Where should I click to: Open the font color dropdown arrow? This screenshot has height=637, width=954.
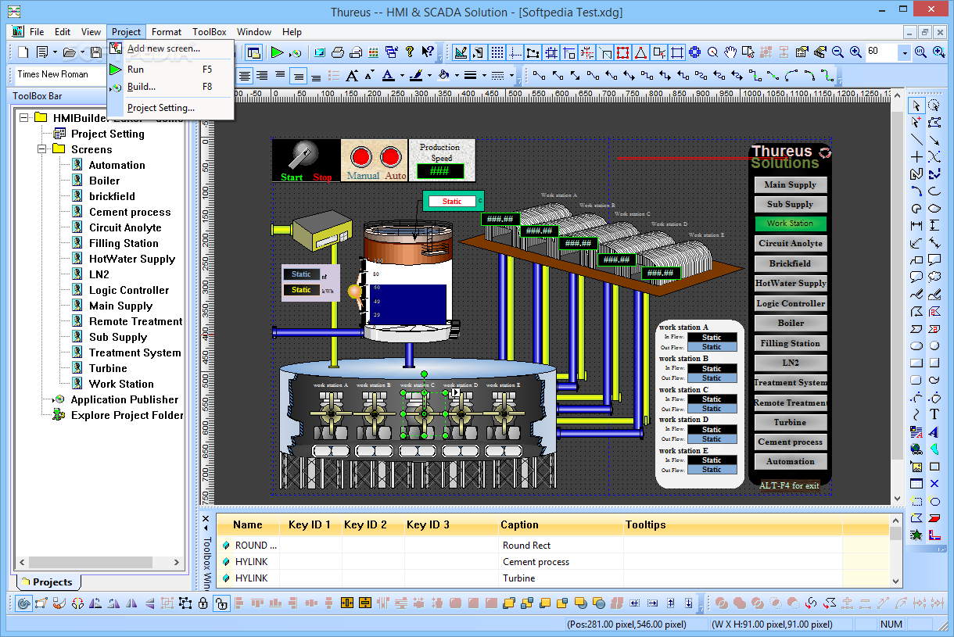click(x=401, y=76)
